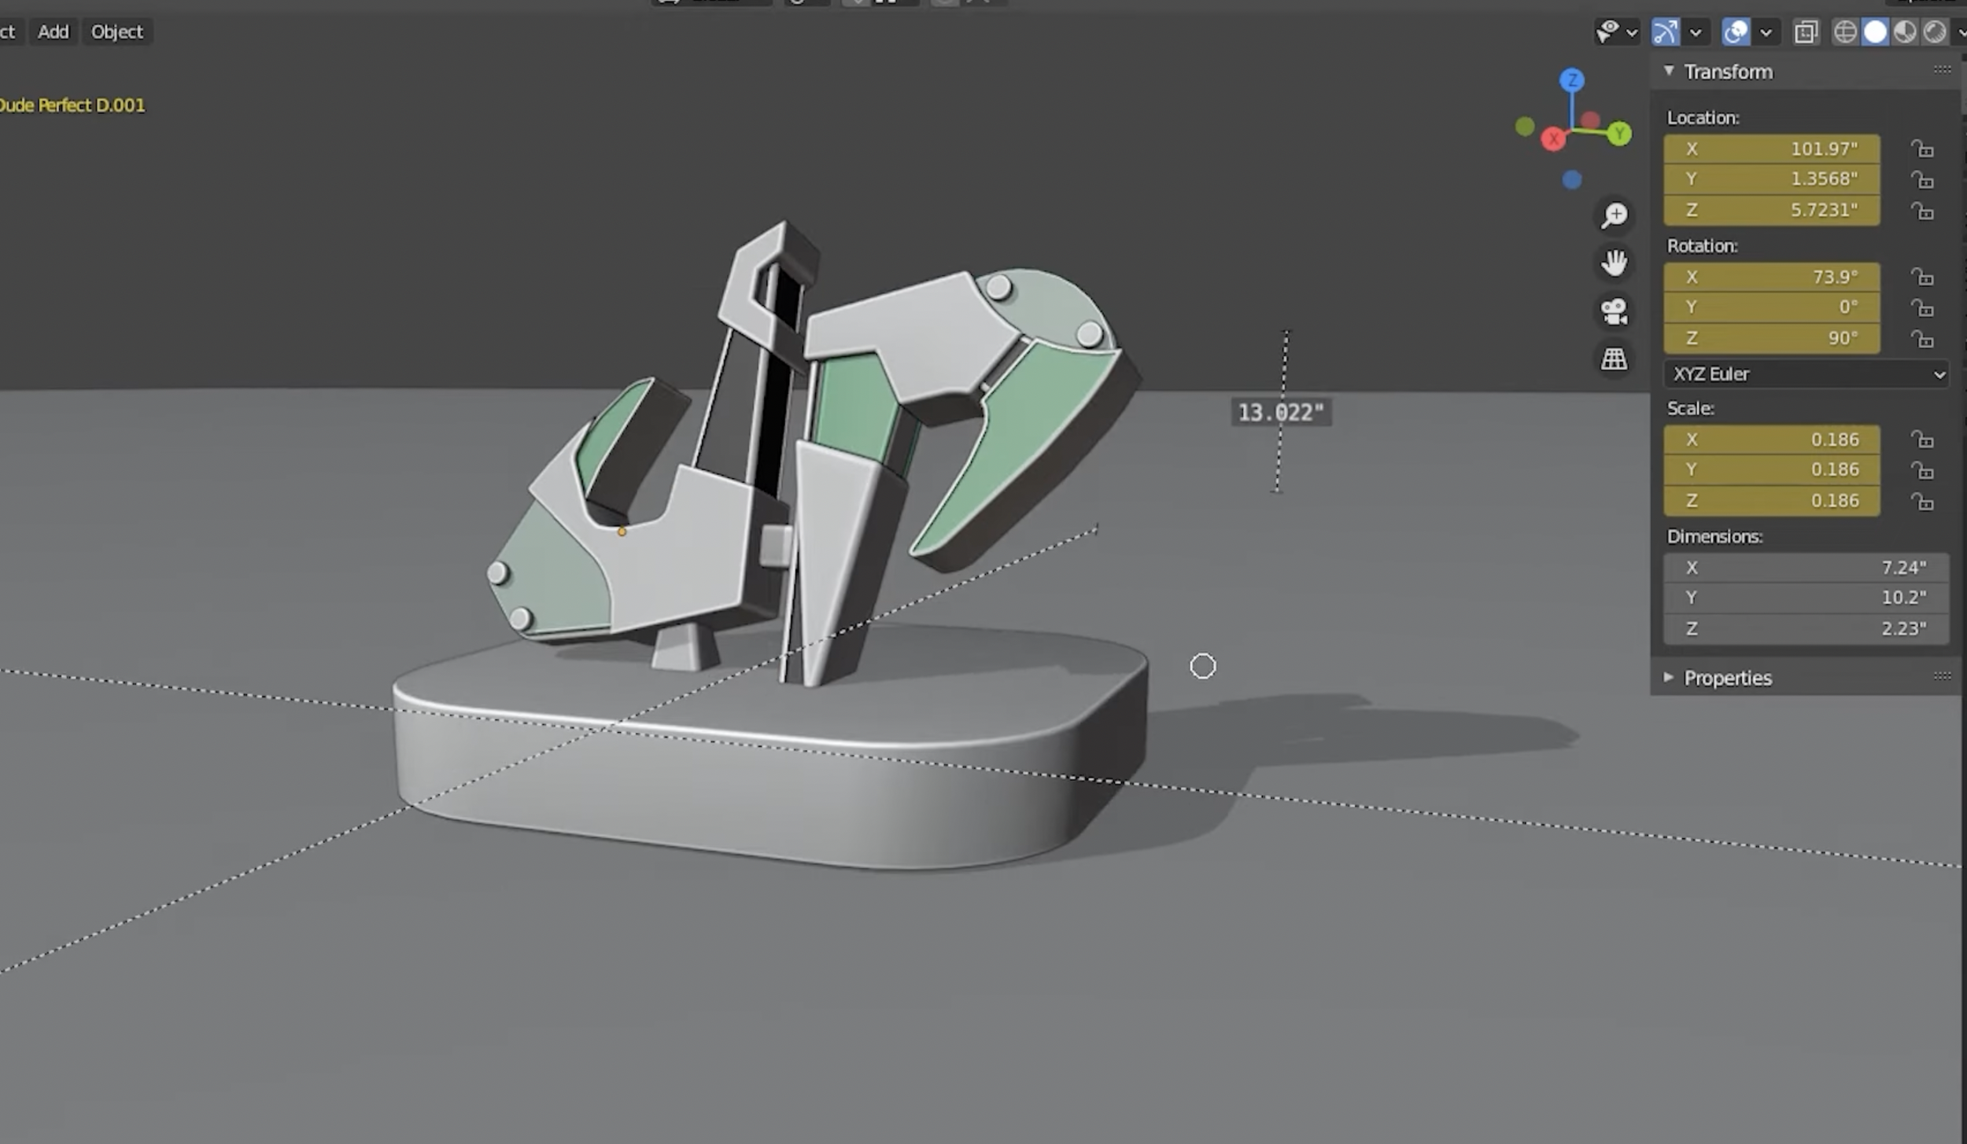Viewport: 1967px width, 1144px height.
Task: Toggle X-ray display mode
Action: [1806, 32]
